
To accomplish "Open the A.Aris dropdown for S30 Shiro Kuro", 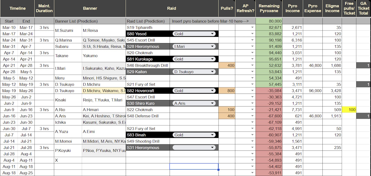I will click(x=194, y=103).
